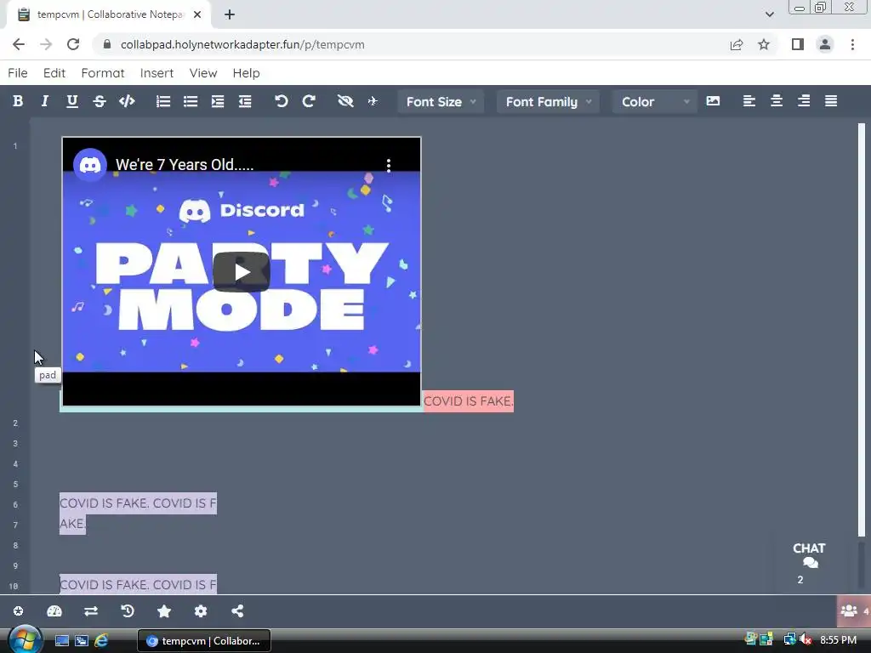Click the address bar URL
Screen dimensions: 871x653
pos(242,44)
